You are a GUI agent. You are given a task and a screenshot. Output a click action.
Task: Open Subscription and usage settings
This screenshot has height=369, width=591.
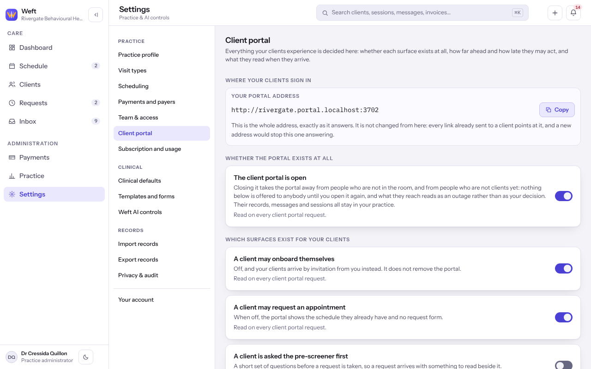click(x=162, y=149)
